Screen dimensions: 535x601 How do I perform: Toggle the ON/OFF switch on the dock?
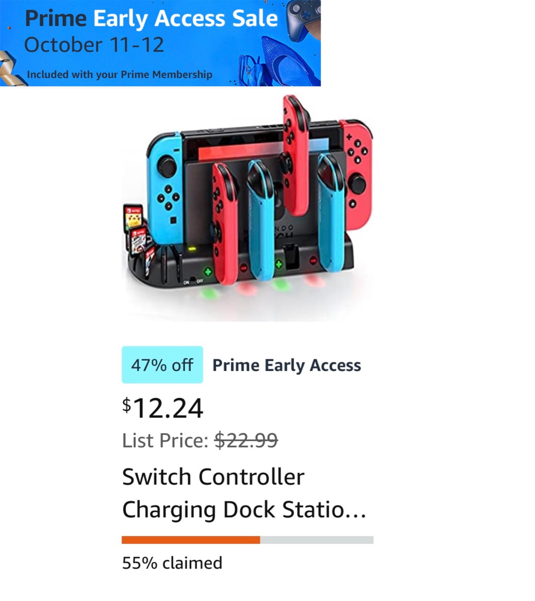tap(193, 278)
